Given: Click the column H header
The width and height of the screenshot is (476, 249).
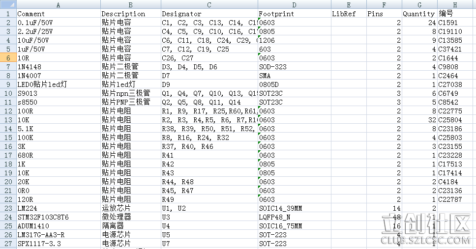Looking at the screenshot, I should pyautogui.click(x=456, y=4).
